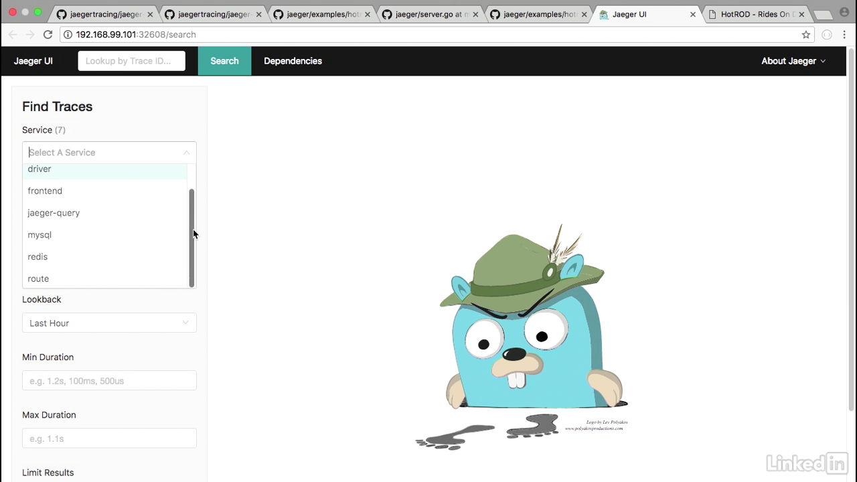Open Chrome profile avatar icon
Viewport: 857px width, 482px height.
coord(844,13)
